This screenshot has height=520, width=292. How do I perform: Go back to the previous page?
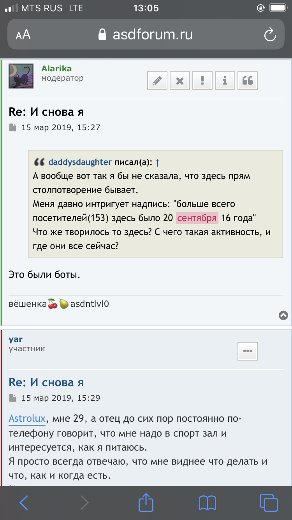tap(24, 502)
